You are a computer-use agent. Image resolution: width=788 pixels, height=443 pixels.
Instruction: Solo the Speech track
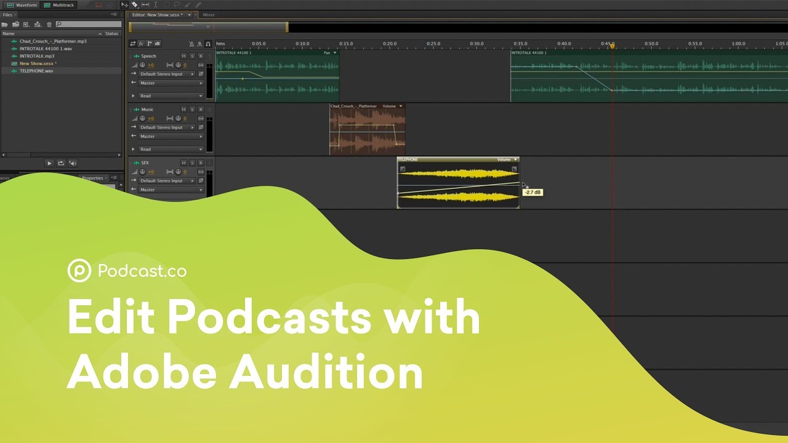[192, 56]
